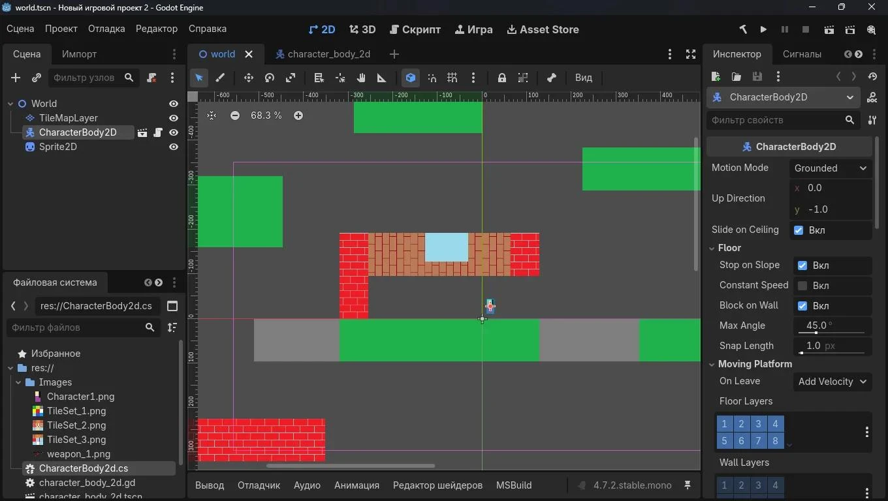
Task: Uncheck the Slide on Ceiling checkbox
Action: pos(799,230)
